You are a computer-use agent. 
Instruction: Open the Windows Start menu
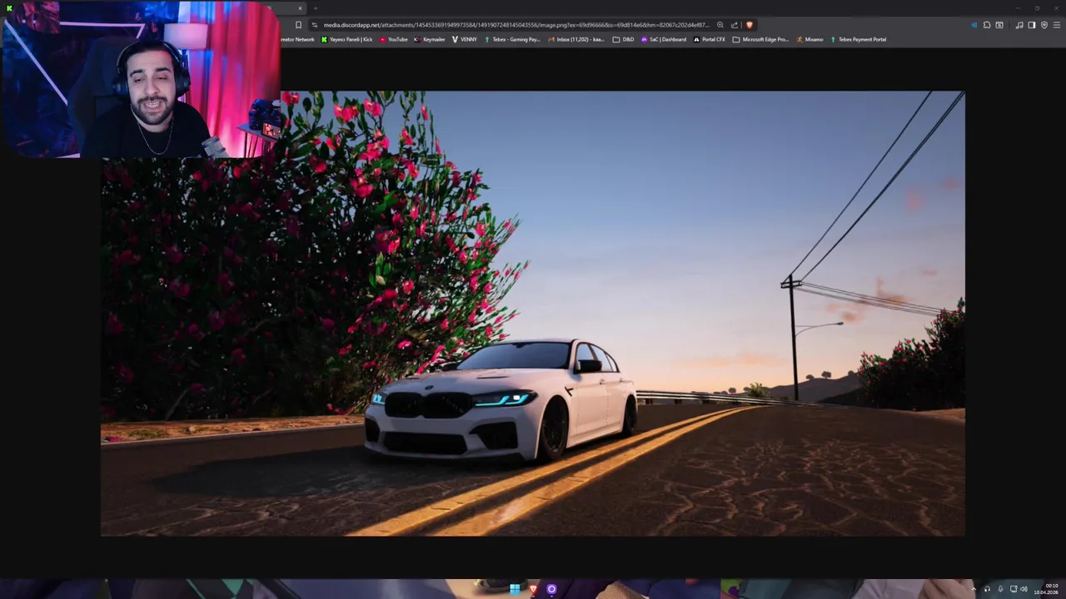[x=515, y=589]
